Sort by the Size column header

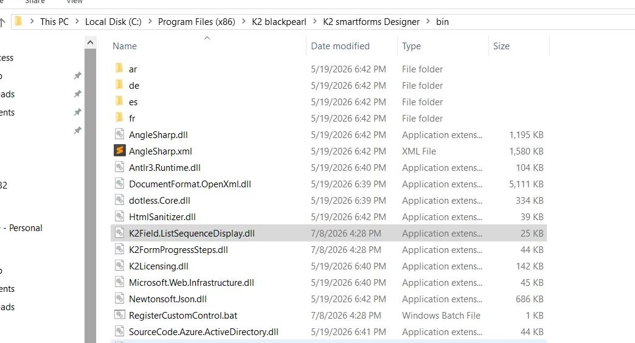(501, 46)
